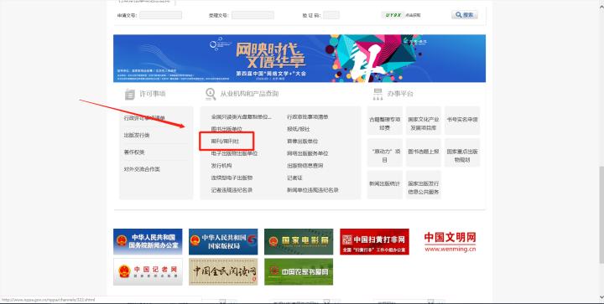Screen dimensions: 604x304
Task: Open 国家出版发行信息公共服务 tile
Action: click(424, 184)
